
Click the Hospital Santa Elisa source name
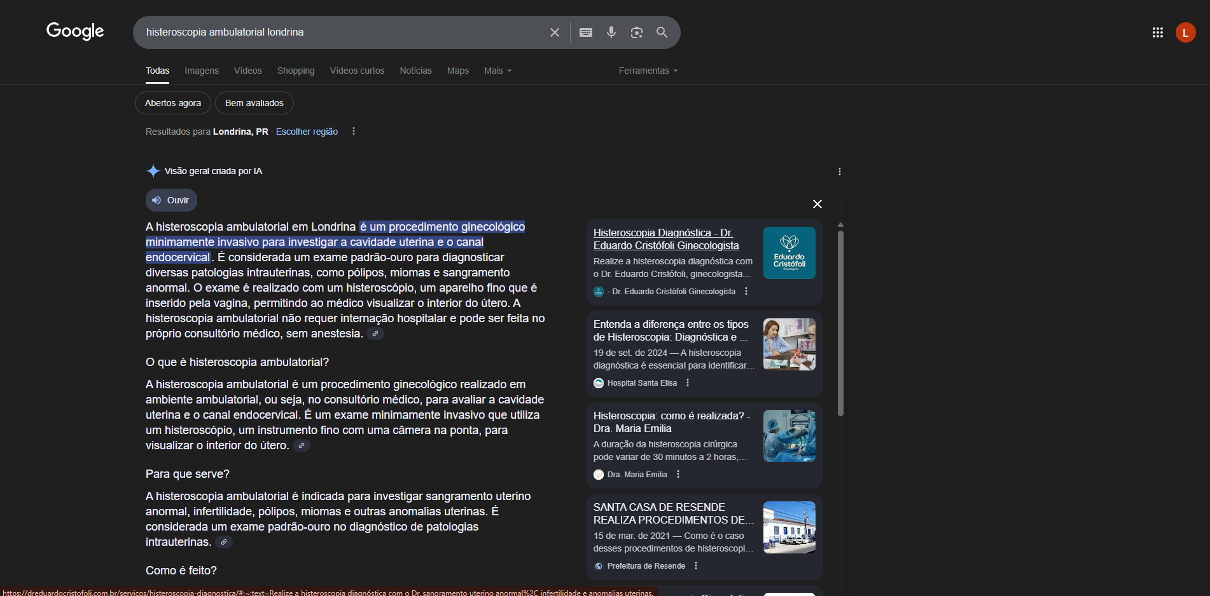pyautogui.click(x=642, y=383)
